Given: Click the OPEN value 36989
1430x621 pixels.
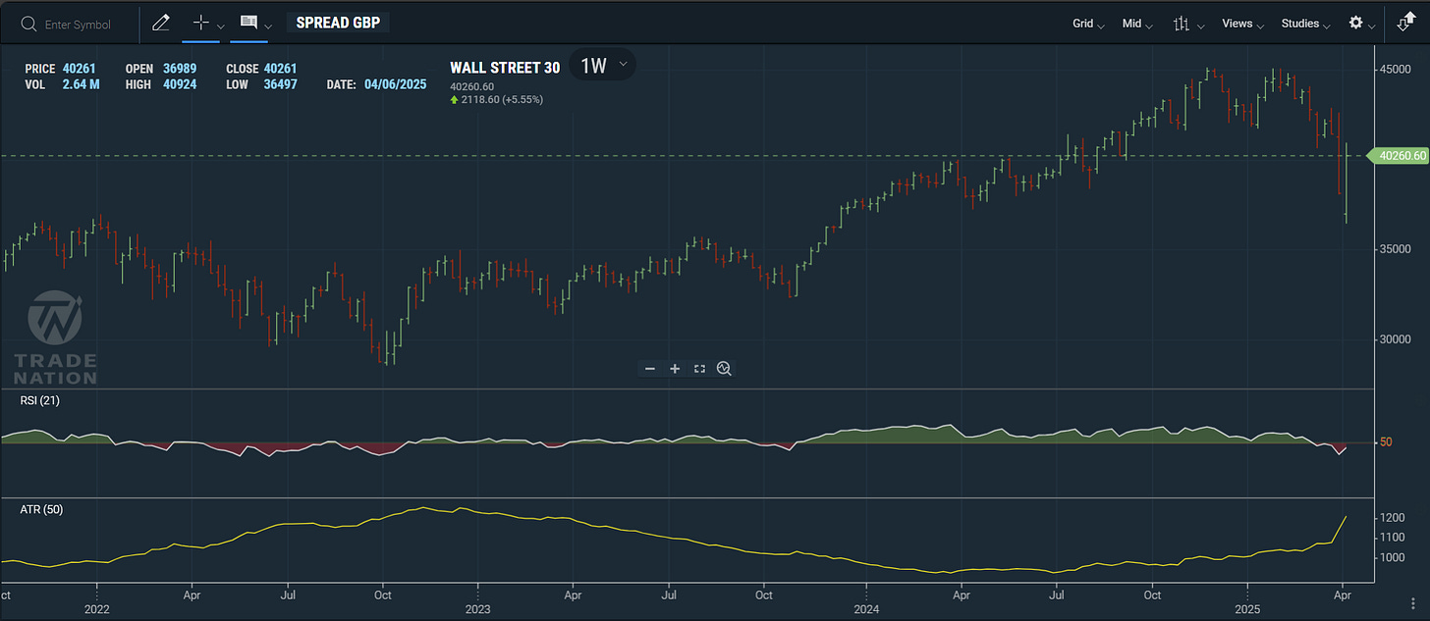Looking at the screenshot, I should point(180,69).
